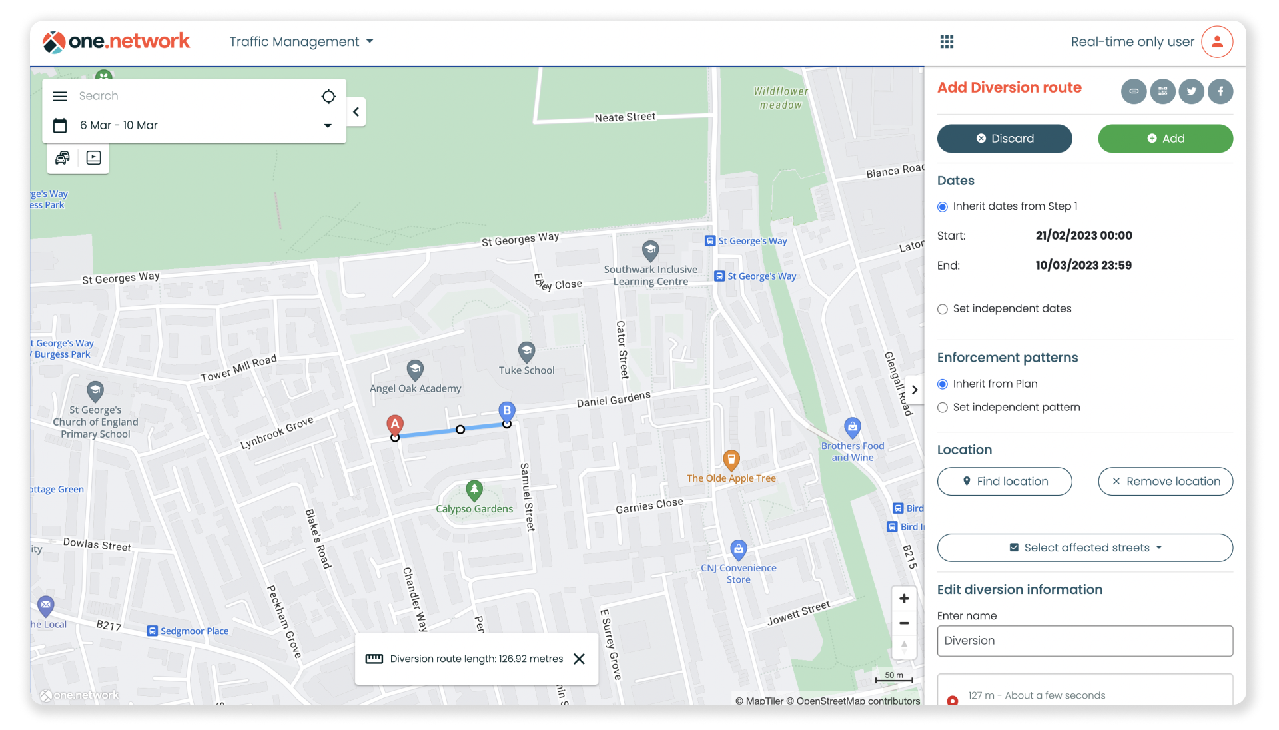Collapse the side panel with right chevron

[915, 390]
